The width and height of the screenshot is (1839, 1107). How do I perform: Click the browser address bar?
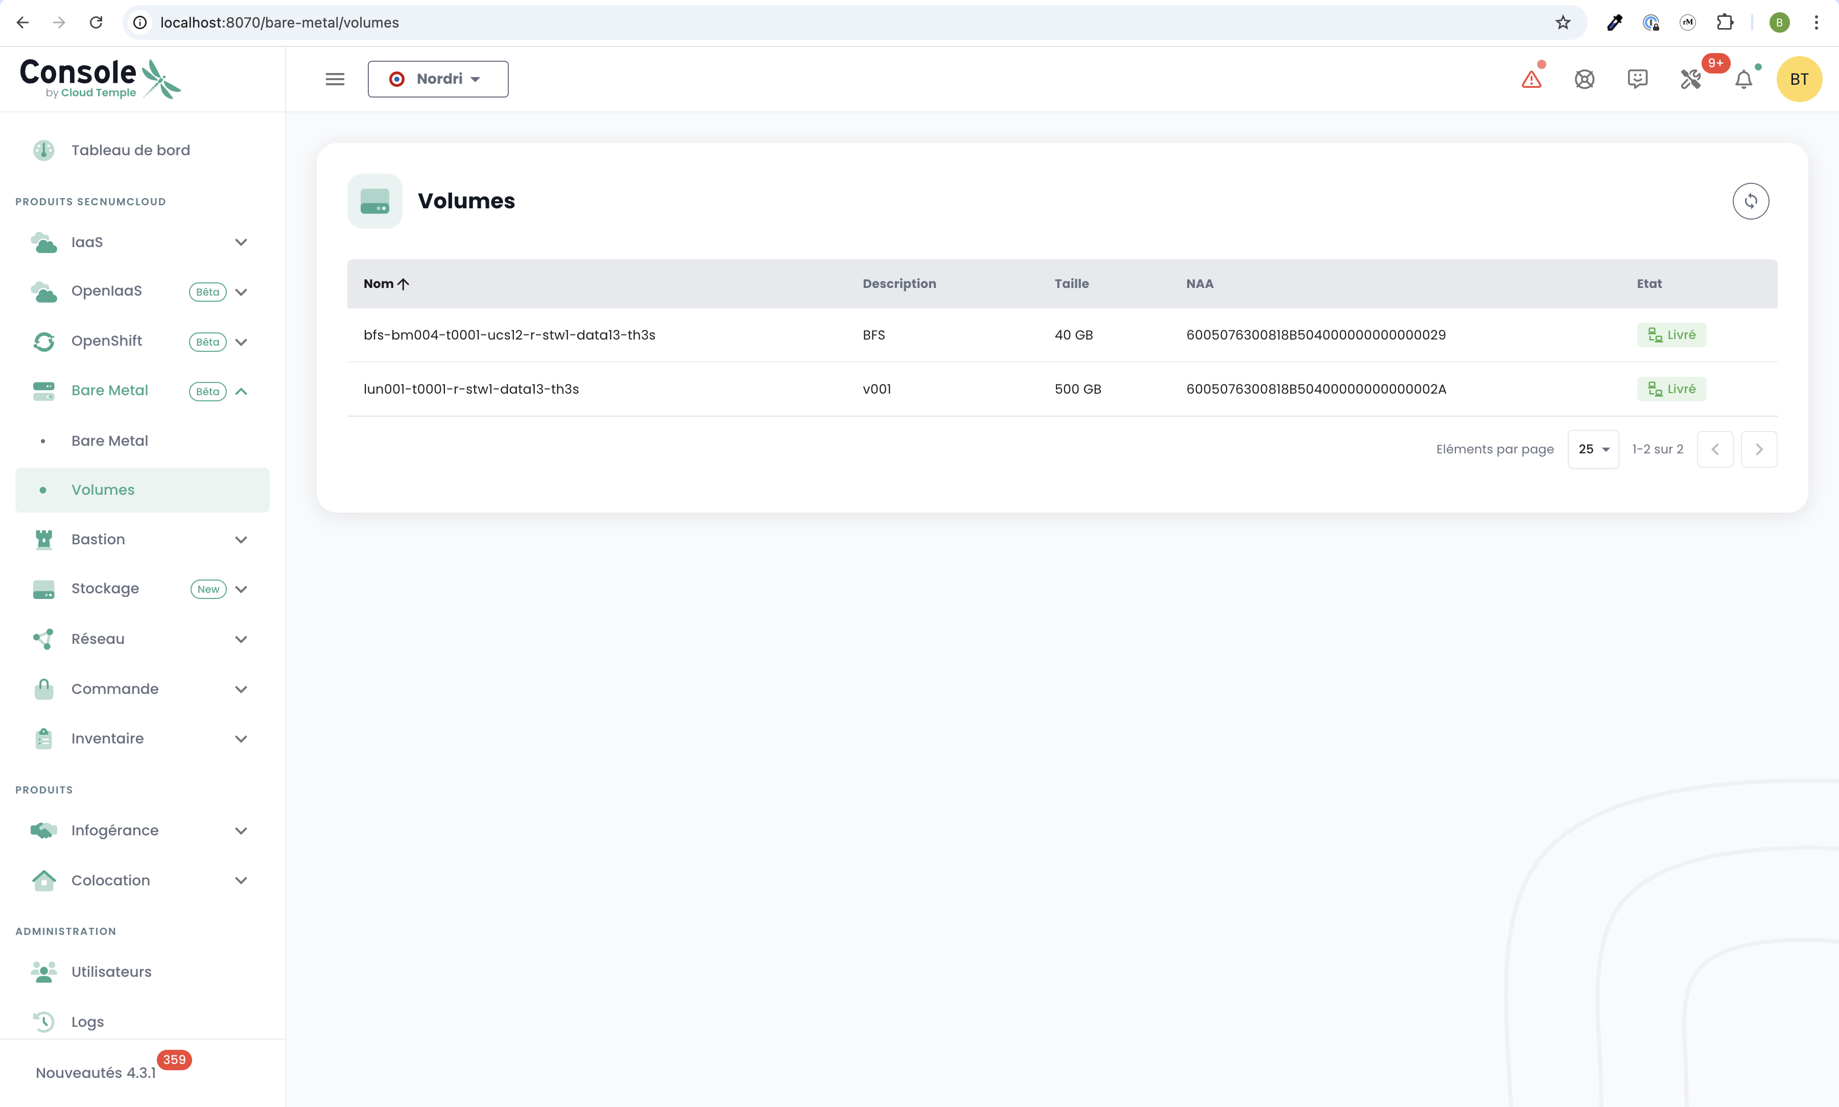(820, 22)
